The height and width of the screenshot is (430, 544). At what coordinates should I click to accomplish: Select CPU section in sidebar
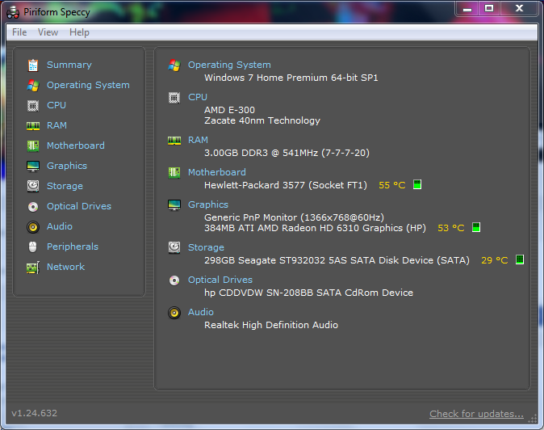coord(56,105)
